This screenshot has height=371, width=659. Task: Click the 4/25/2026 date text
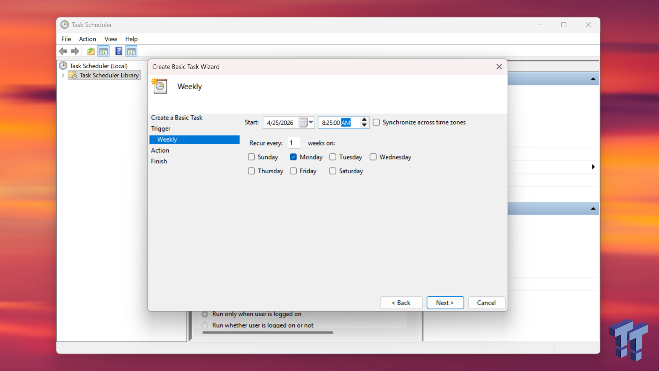tap(280, 123)
